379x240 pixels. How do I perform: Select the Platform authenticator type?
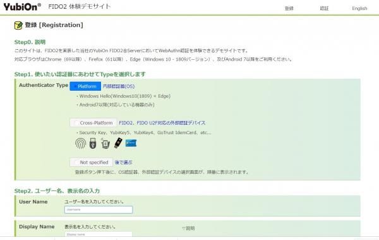tap(85, 86)
